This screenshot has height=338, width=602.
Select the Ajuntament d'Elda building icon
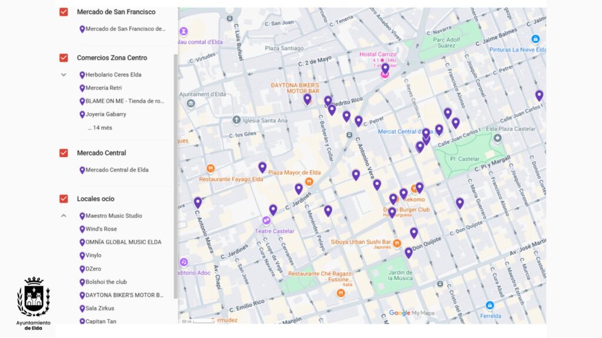click(x=190, y=104)
